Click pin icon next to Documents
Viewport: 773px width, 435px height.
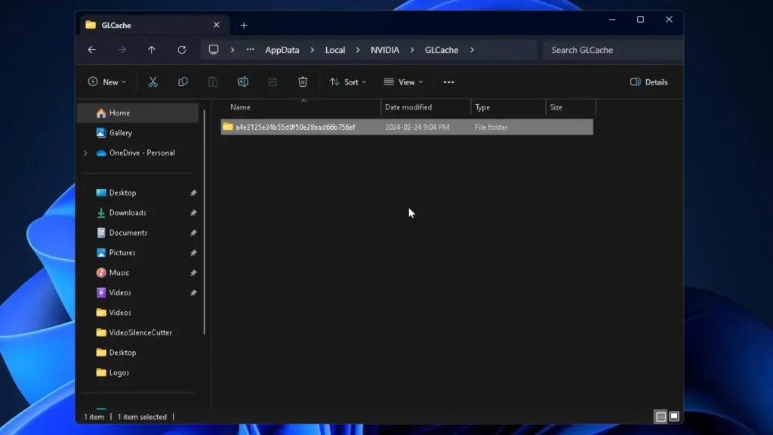193,233
